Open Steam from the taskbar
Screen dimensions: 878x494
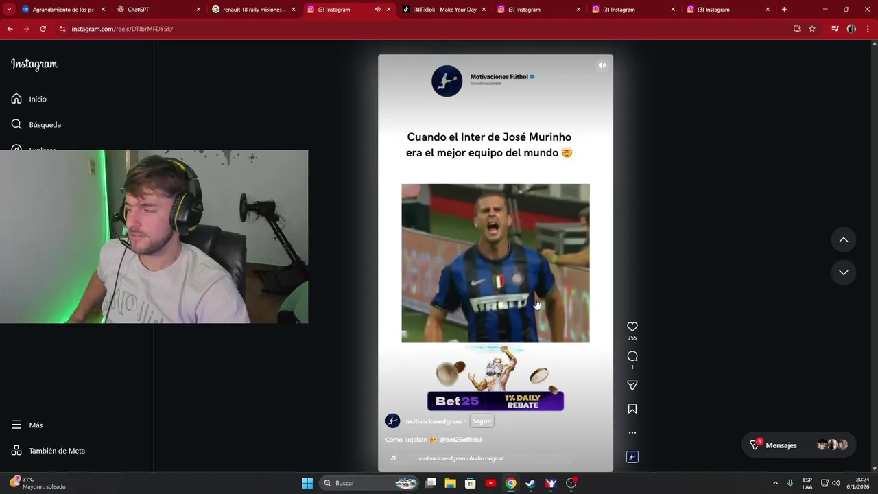pos(530,483)
